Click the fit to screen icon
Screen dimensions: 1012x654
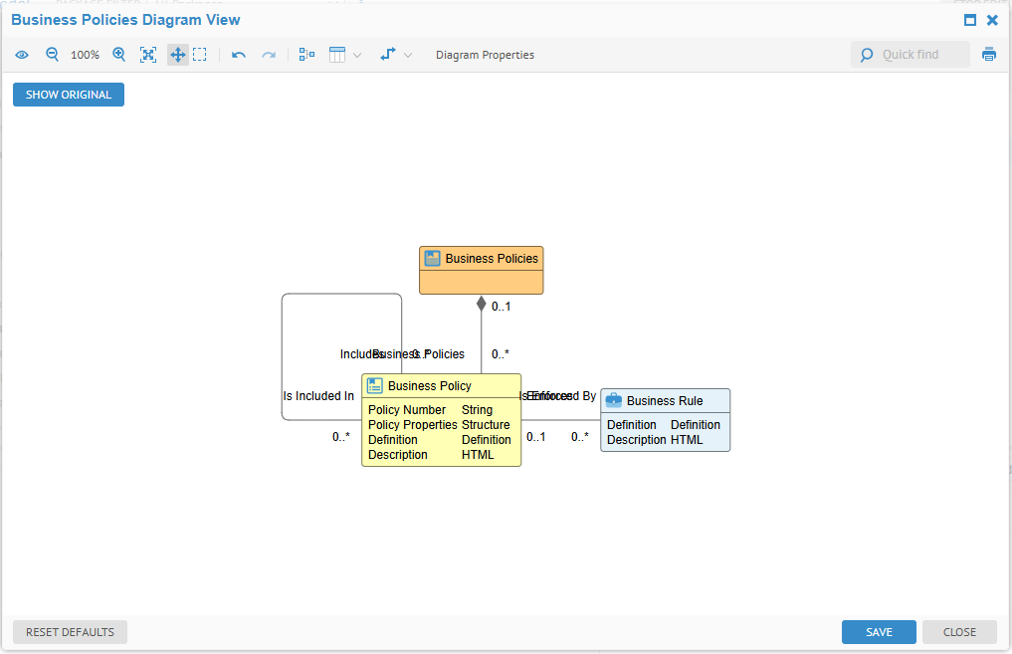[x=148, y=55]
